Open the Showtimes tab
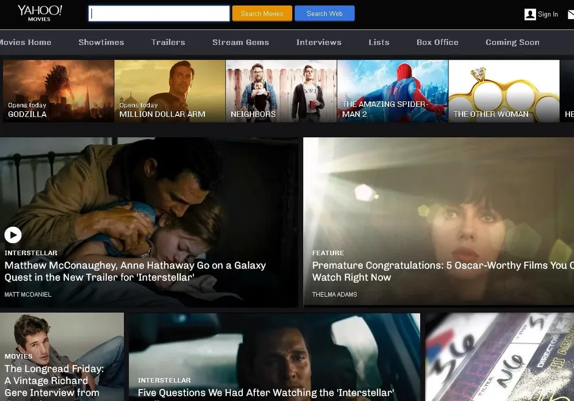The height and width of the screenshot is (401, 574). tap(101, 42)
